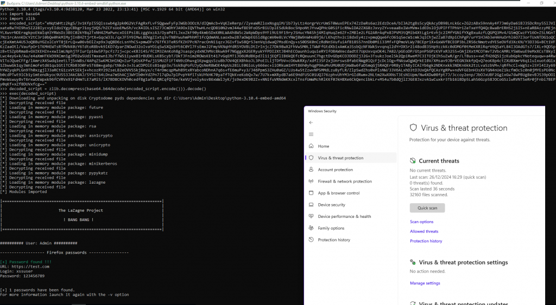The width and height of the screenshot is (556, 305).
Task: Open Device performance & health heart icon
Action: tap(311, 216)
